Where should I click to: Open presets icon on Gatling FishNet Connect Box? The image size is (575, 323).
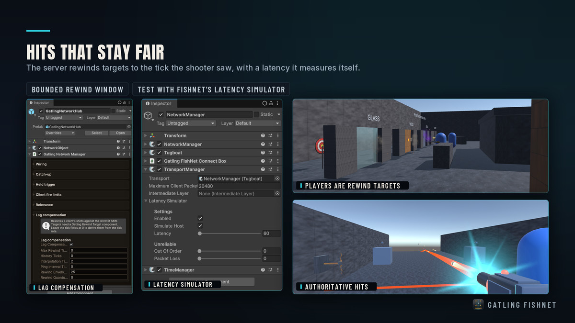pos(270,161)
